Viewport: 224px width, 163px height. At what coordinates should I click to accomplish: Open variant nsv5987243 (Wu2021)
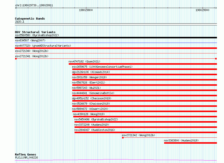(86, 88)
